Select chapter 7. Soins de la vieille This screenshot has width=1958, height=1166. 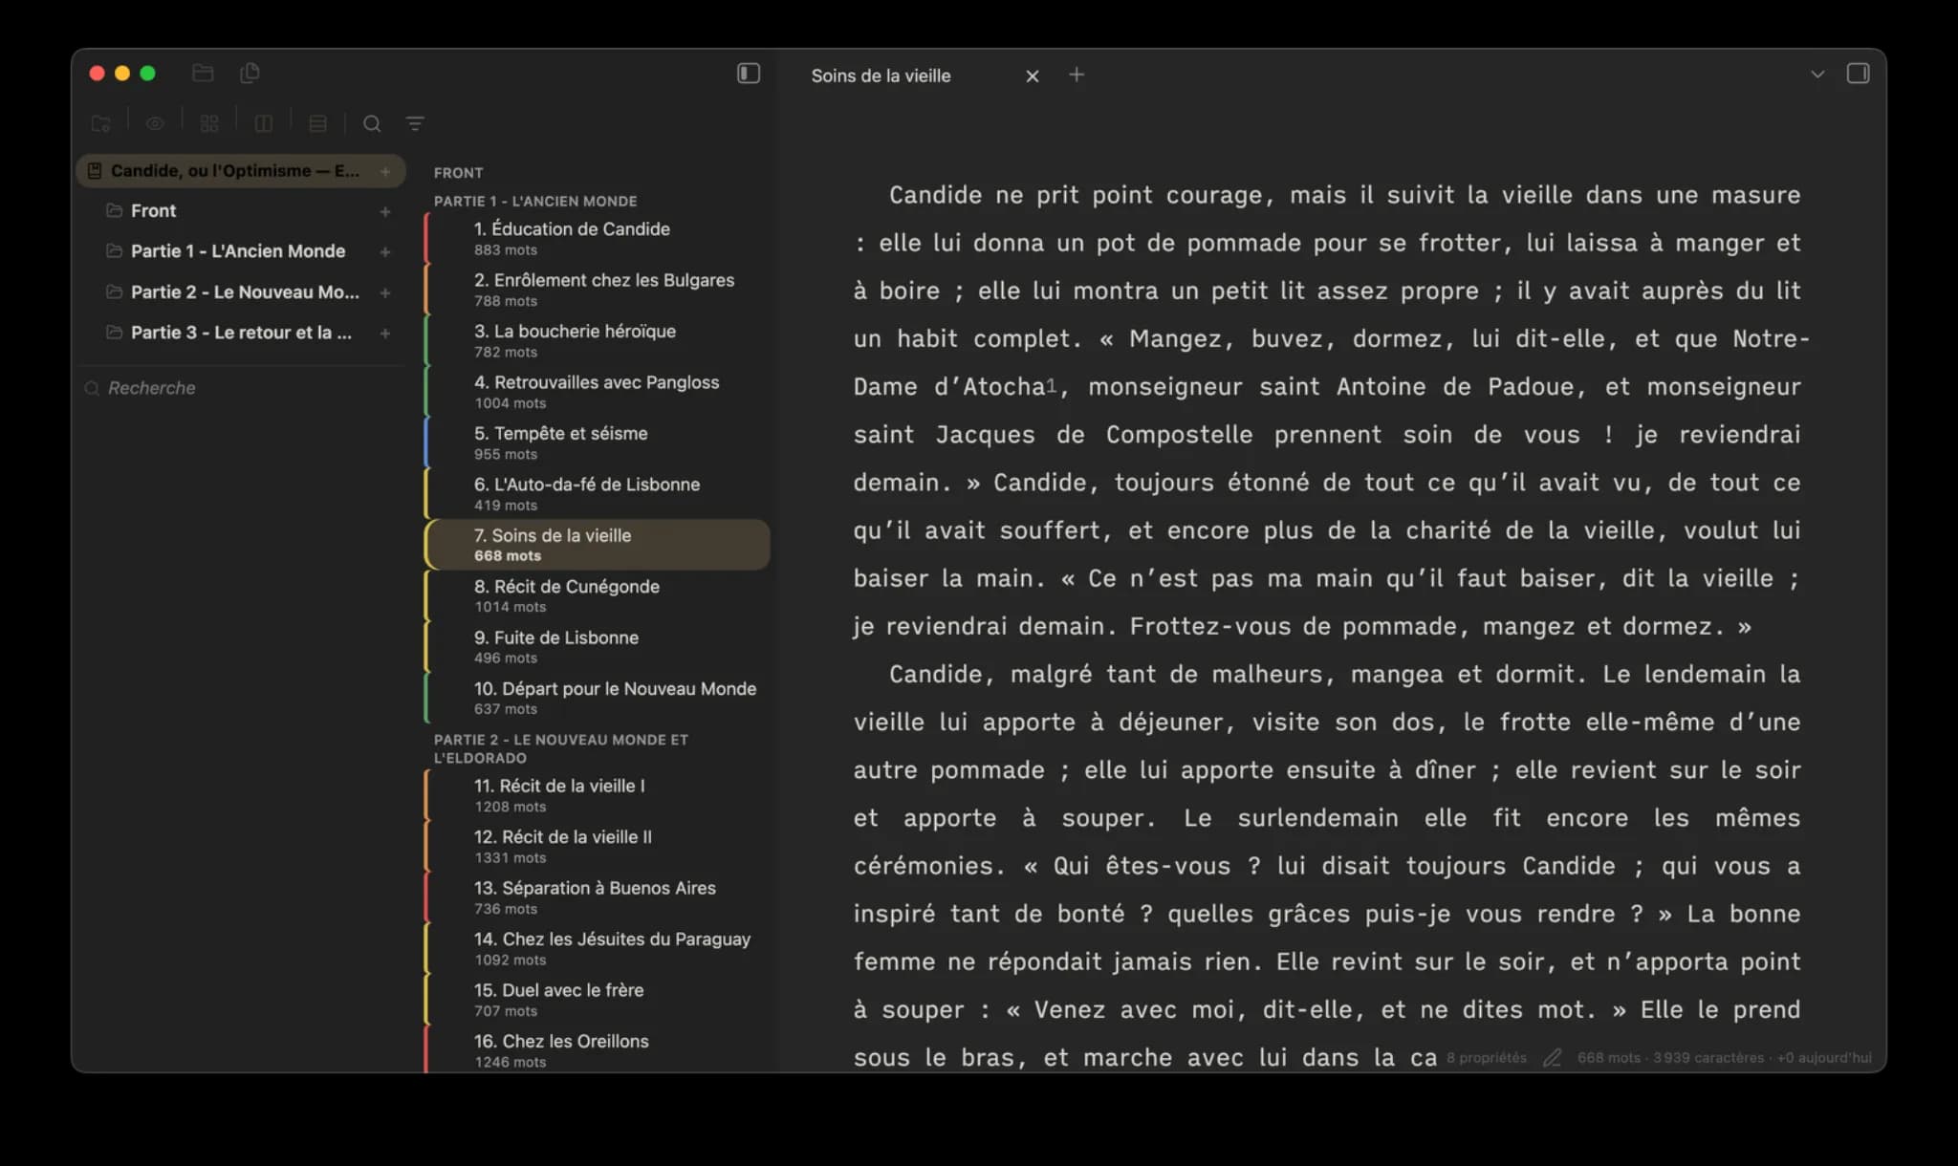pyautogui.click(x=598, y=545)
